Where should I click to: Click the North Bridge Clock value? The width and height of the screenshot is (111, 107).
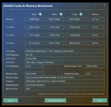click(95, 66)
